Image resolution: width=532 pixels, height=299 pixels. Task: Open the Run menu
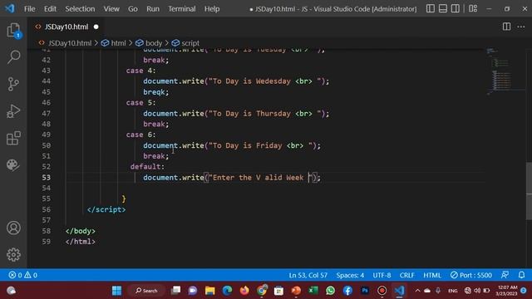(x=153, y=9)
